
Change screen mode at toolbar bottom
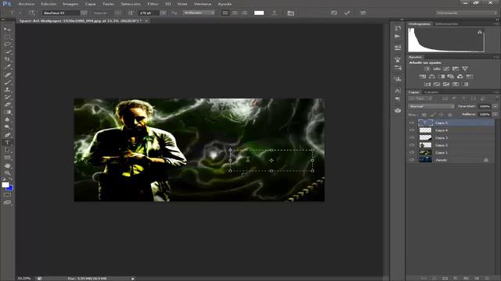point(7,202)
